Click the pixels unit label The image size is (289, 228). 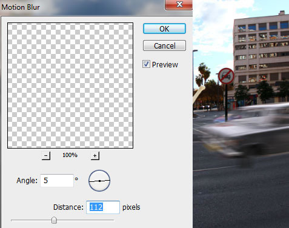pos(131,207)
